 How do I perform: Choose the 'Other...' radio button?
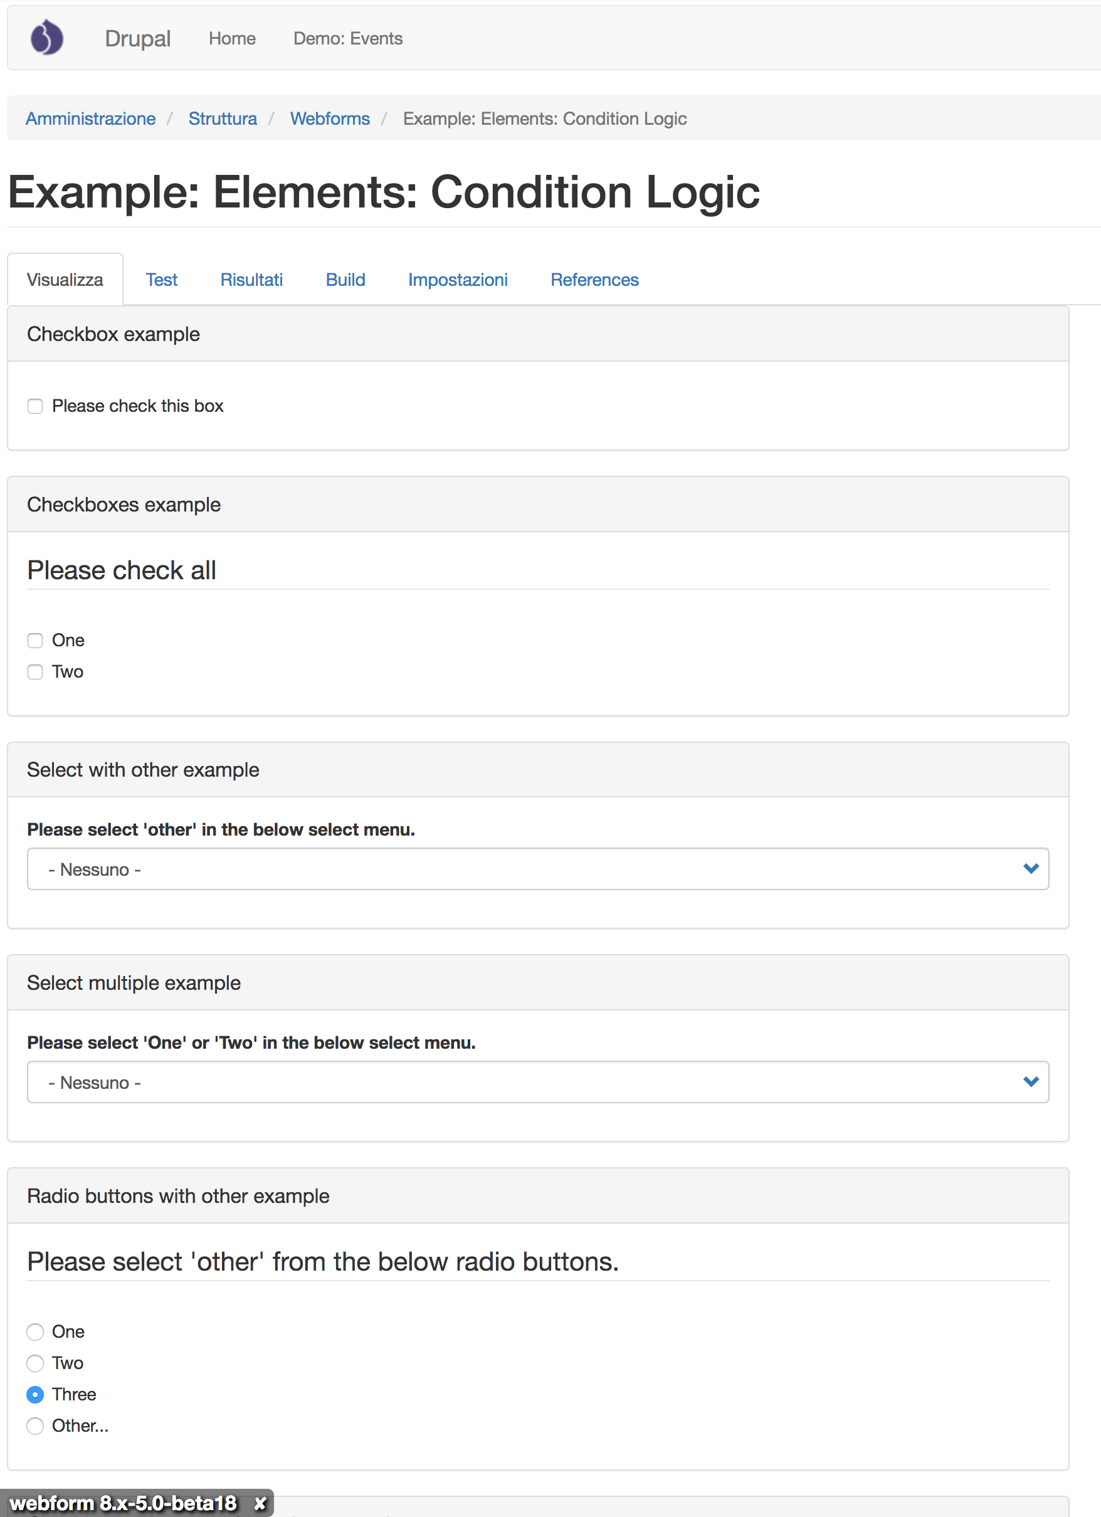coord(34,1426)
